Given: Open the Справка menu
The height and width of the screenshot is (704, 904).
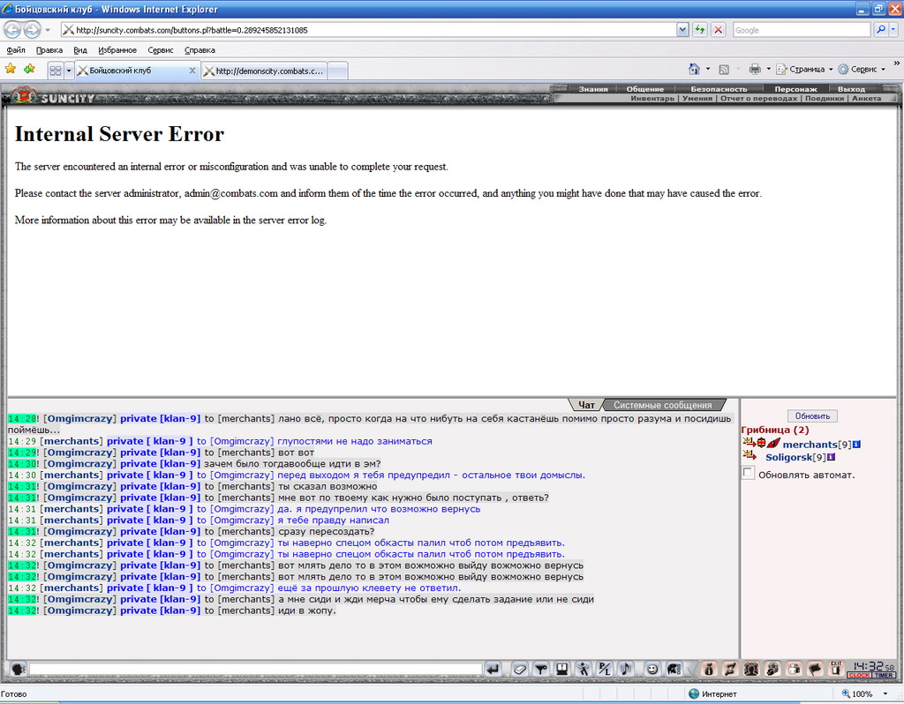Looking at the screenshot, I should [200, 50].
